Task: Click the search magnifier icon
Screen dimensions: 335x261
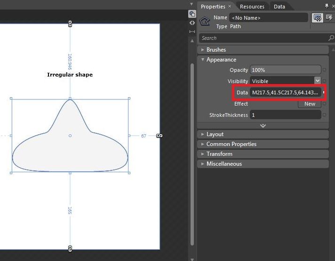Action: [x=331, y=38]
